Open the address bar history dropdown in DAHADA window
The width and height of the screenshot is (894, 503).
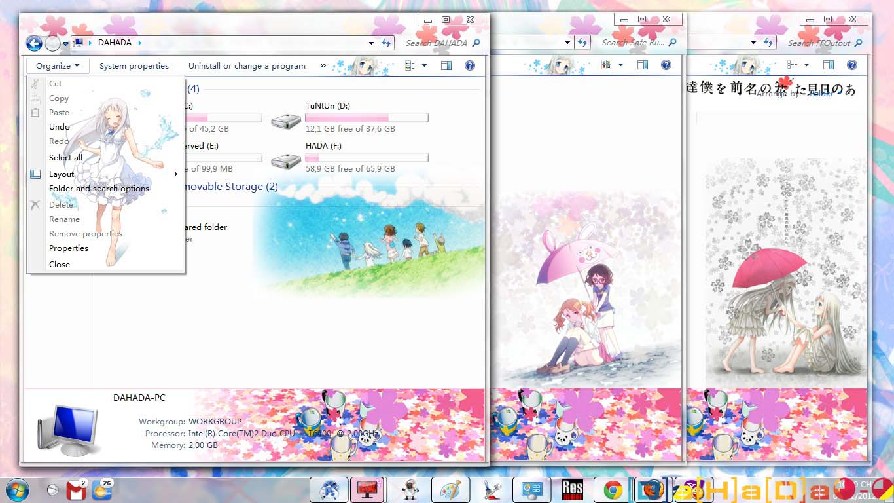click(372, 43)
